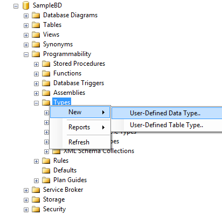222x215 pixels.
Task: Select the Views label
Action: point(51,34)
